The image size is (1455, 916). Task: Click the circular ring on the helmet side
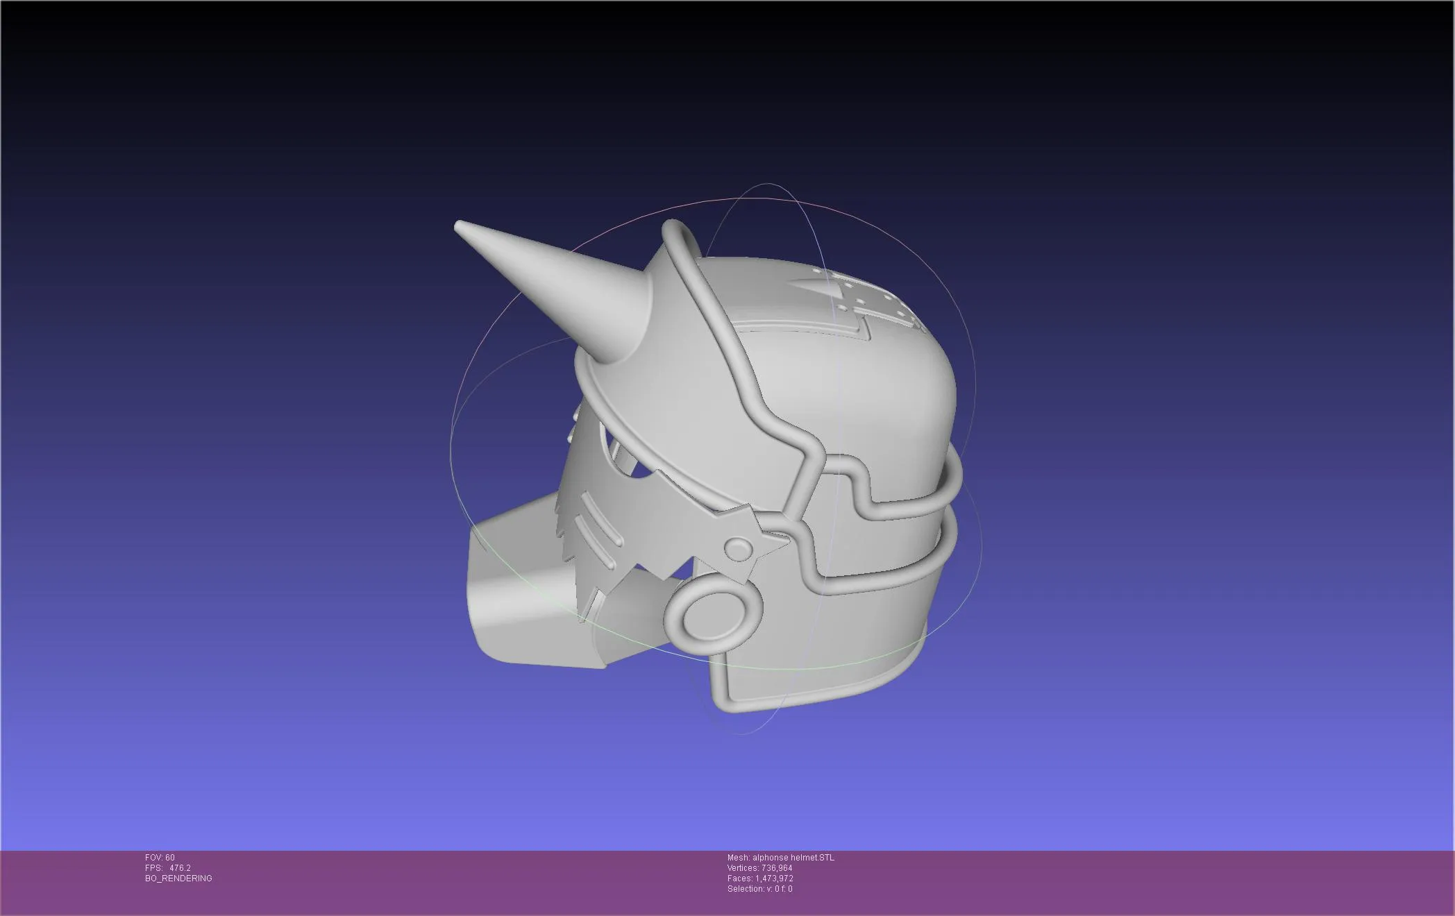coord(713,614)
